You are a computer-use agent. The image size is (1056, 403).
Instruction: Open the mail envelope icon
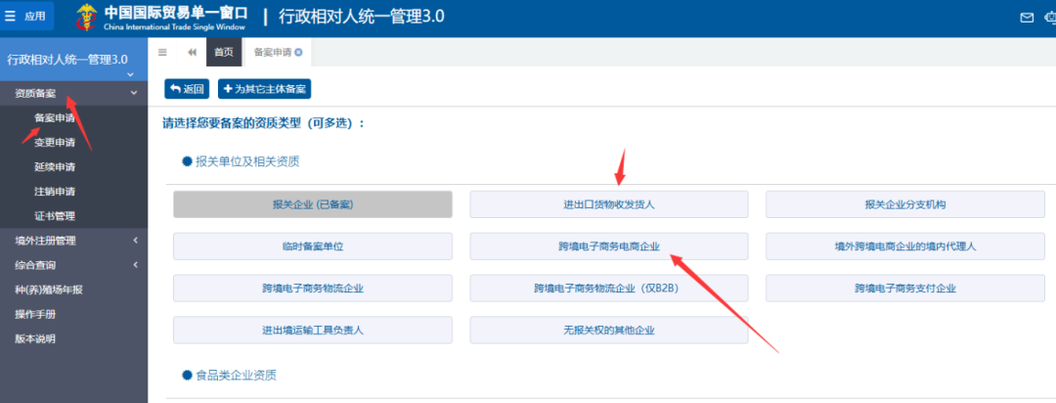(1027, 18)
